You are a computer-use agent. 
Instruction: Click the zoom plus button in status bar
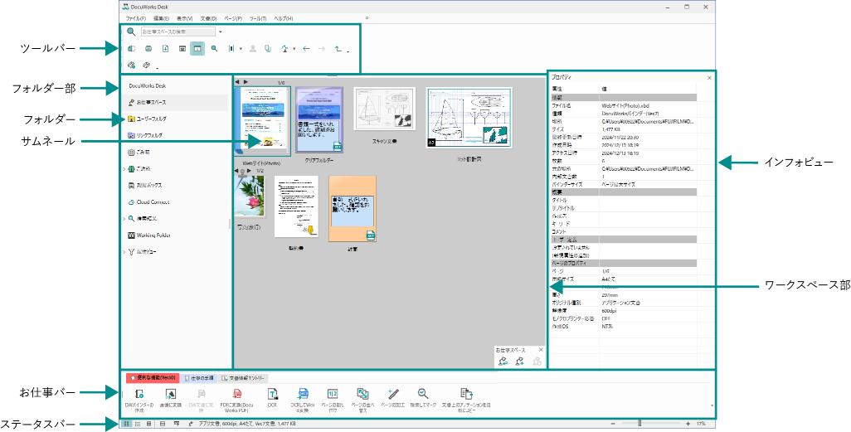pos(688,424)
